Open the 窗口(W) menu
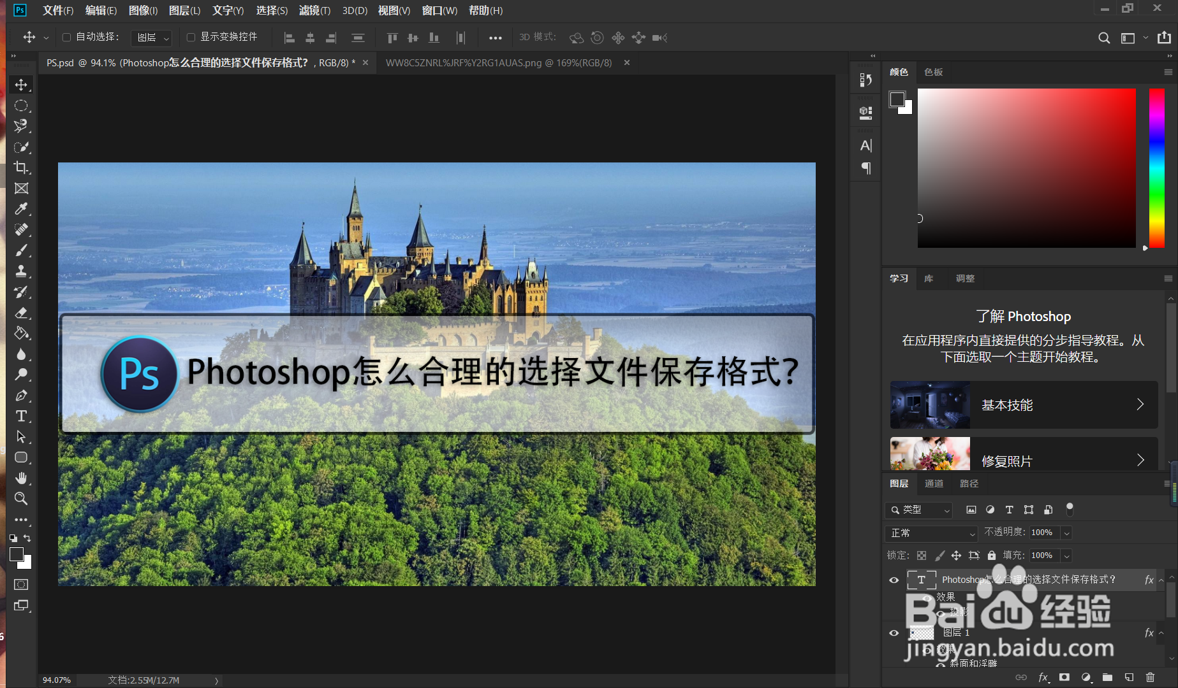 (439, 10)
